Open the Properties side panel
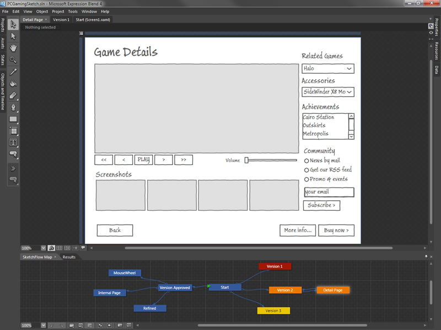 pos(437,27)
